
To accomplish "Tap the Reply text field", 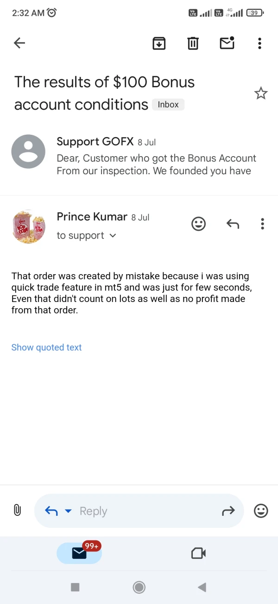I will click(139, 511).
